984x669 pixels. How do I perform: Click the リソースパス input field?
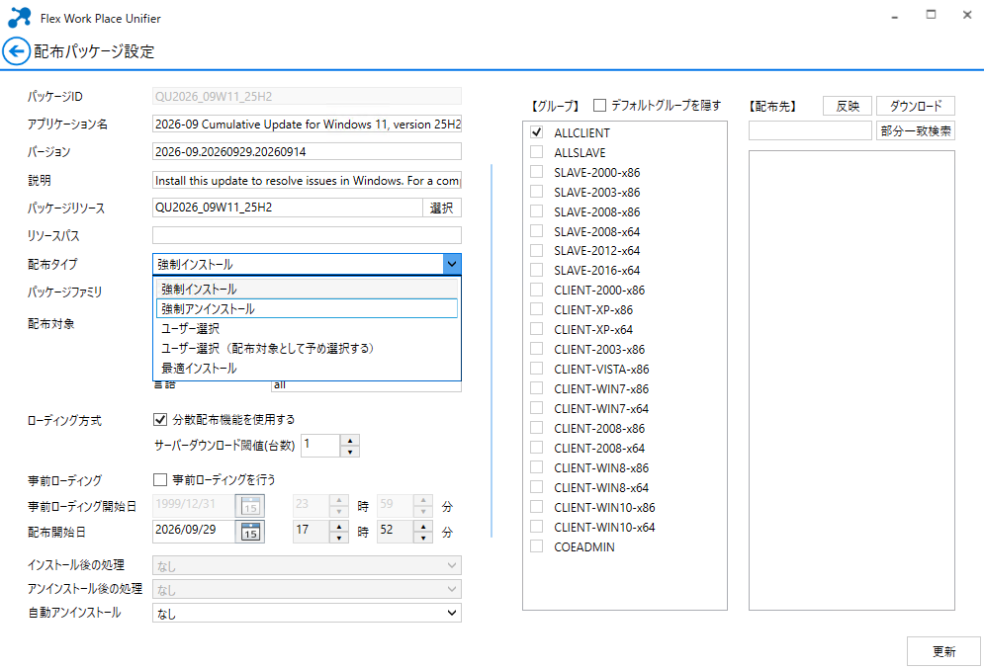307,235
